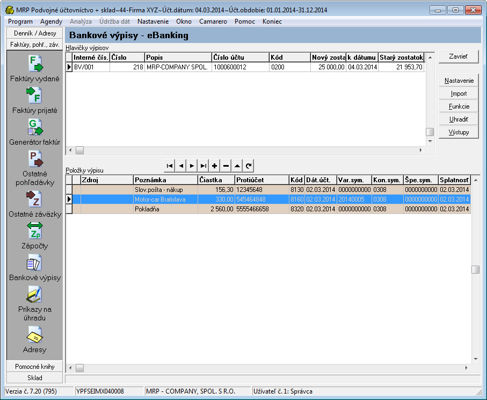487x400 pixels.
Task: Click the Import button
Action: (x=459, y=94)
